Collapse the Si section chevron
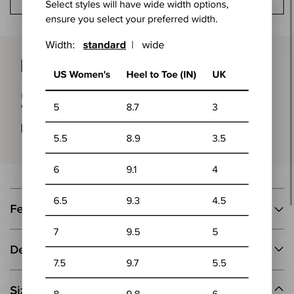The image size is (294, 294). click(279, 289)
